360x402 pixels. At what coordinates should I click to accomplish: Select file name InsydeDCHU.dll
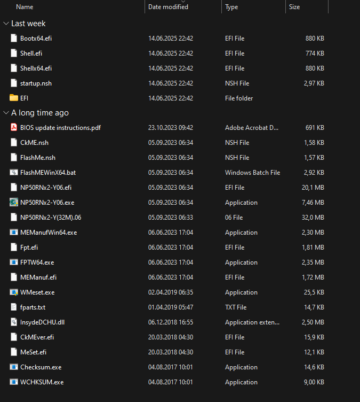[43, 322]
